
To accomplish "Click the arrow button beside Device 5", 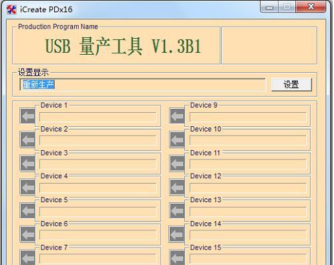I will [27, 210].
